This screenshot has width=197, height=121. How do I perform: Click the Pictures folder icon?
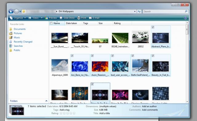point(11,33)
